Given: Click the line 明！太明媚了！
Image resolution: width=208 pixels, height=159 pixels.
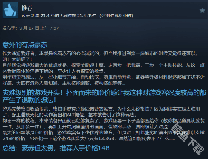Looking at the screenshot, I should coord(17,59).
